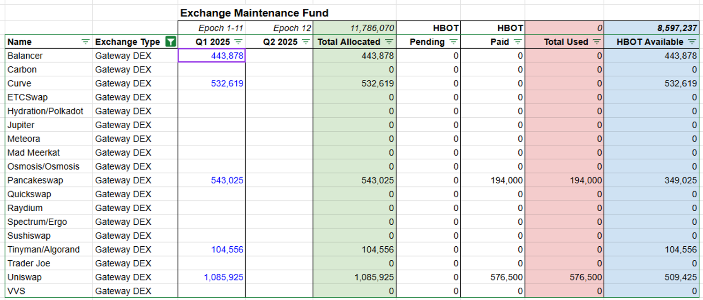Click the Uniswap name cell
This screenshot has width=703, height=300.
click(25, 277)
